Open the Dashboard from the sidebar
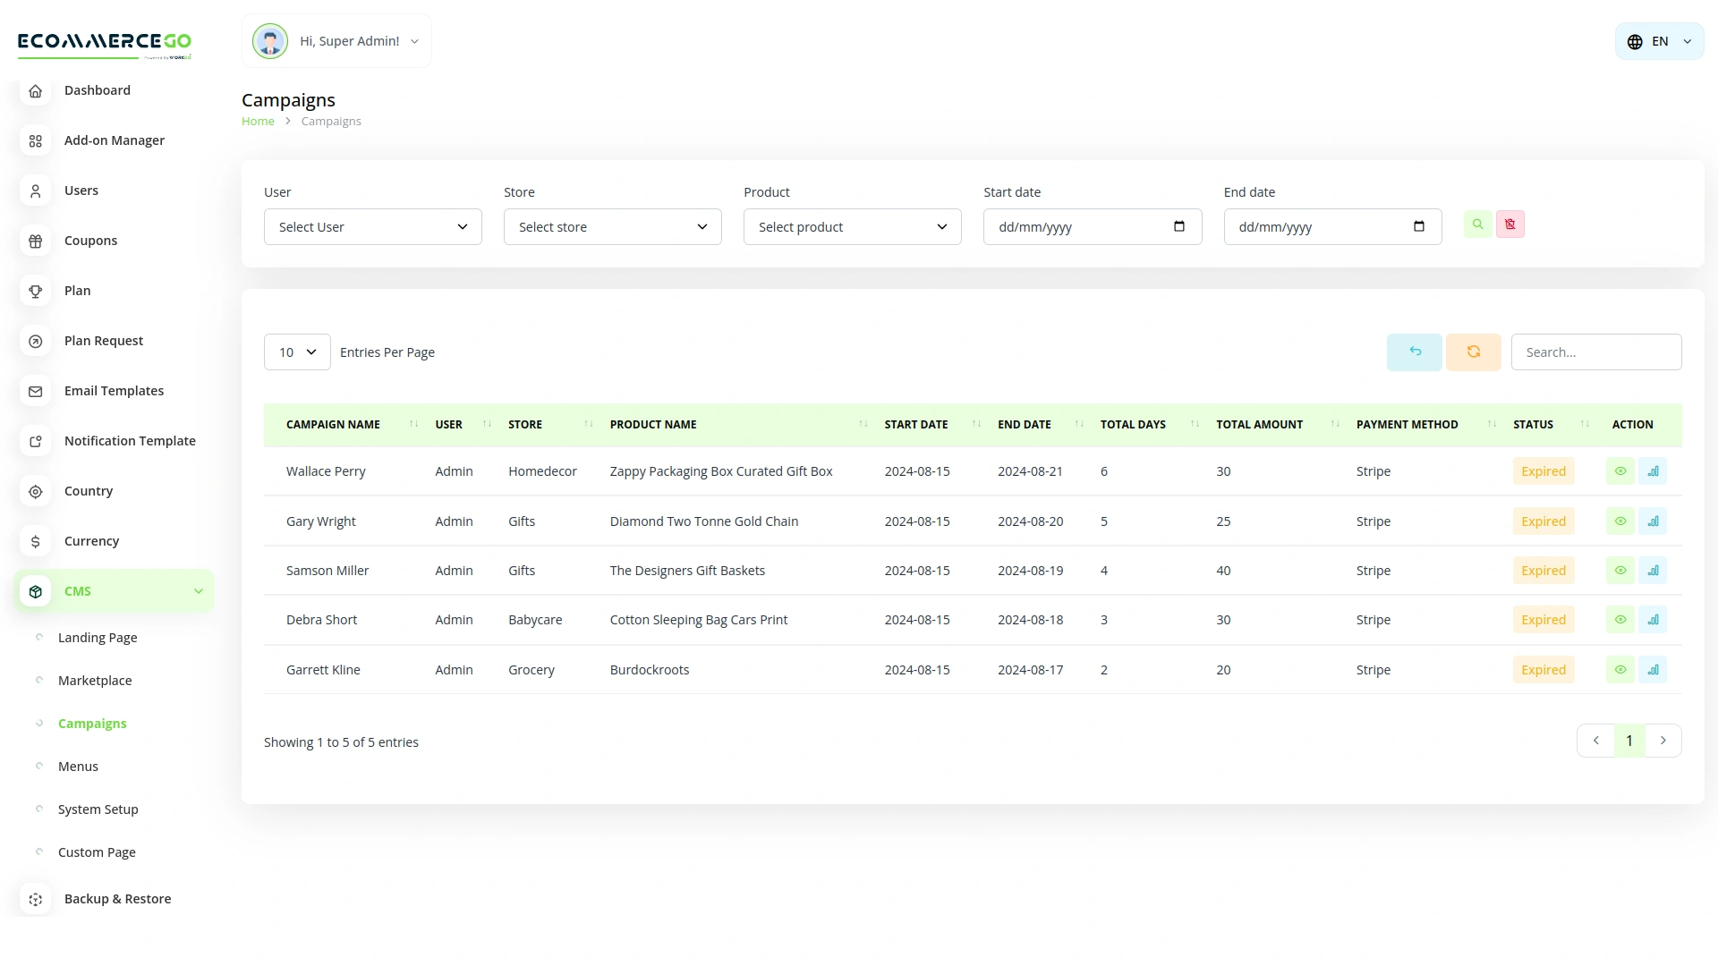 (x=98, y=90)
